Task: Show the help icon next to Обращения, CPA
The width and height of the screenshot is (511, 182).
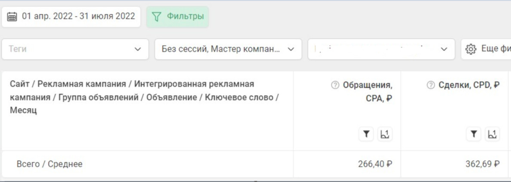Action: 335,85
